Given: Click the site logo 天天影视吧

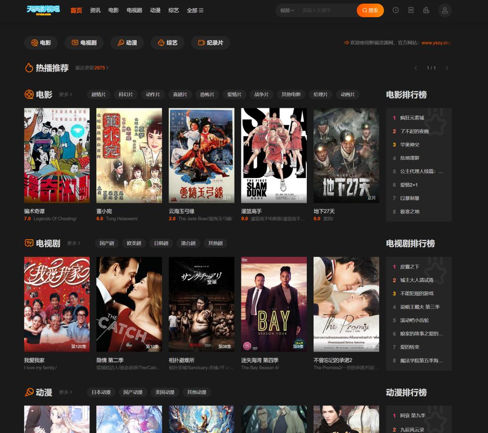Looking at the screenshot, I should 43,10.
